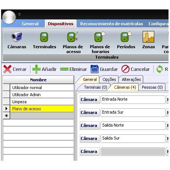The image size is (170, 170).
Task: Open Reconocimiento de matrículas tab
Action: pos(111,24)
